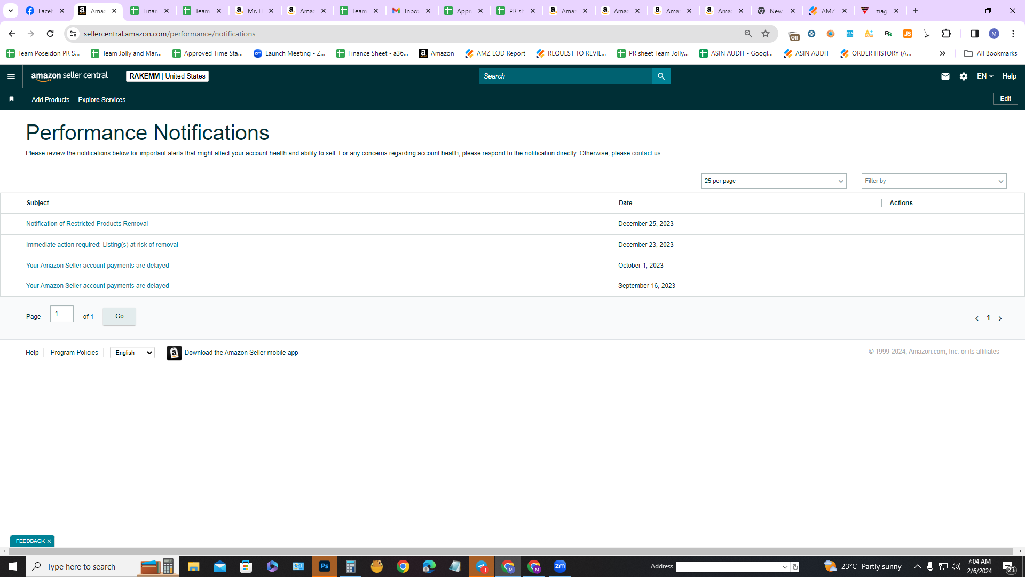
Task: Click the Amazon Seller mobile app icon
Action: point(174,353)
